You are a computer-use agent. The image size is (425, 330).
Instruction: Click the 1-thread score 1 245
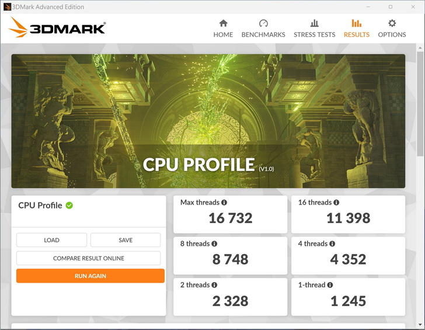(x=349, y=301)
